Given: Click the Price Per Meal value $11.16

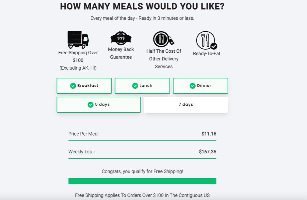Looking at the screenshot, I should pos(209,134).
